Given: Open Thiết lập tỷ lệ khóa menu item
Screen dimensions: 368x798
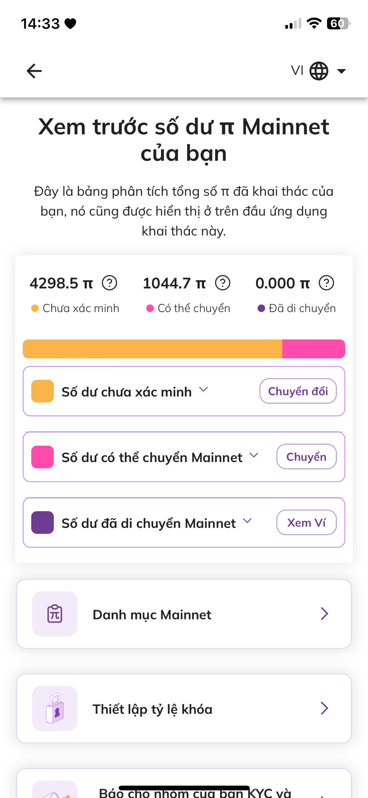Looking at the screenshot, I should [184, 708].
